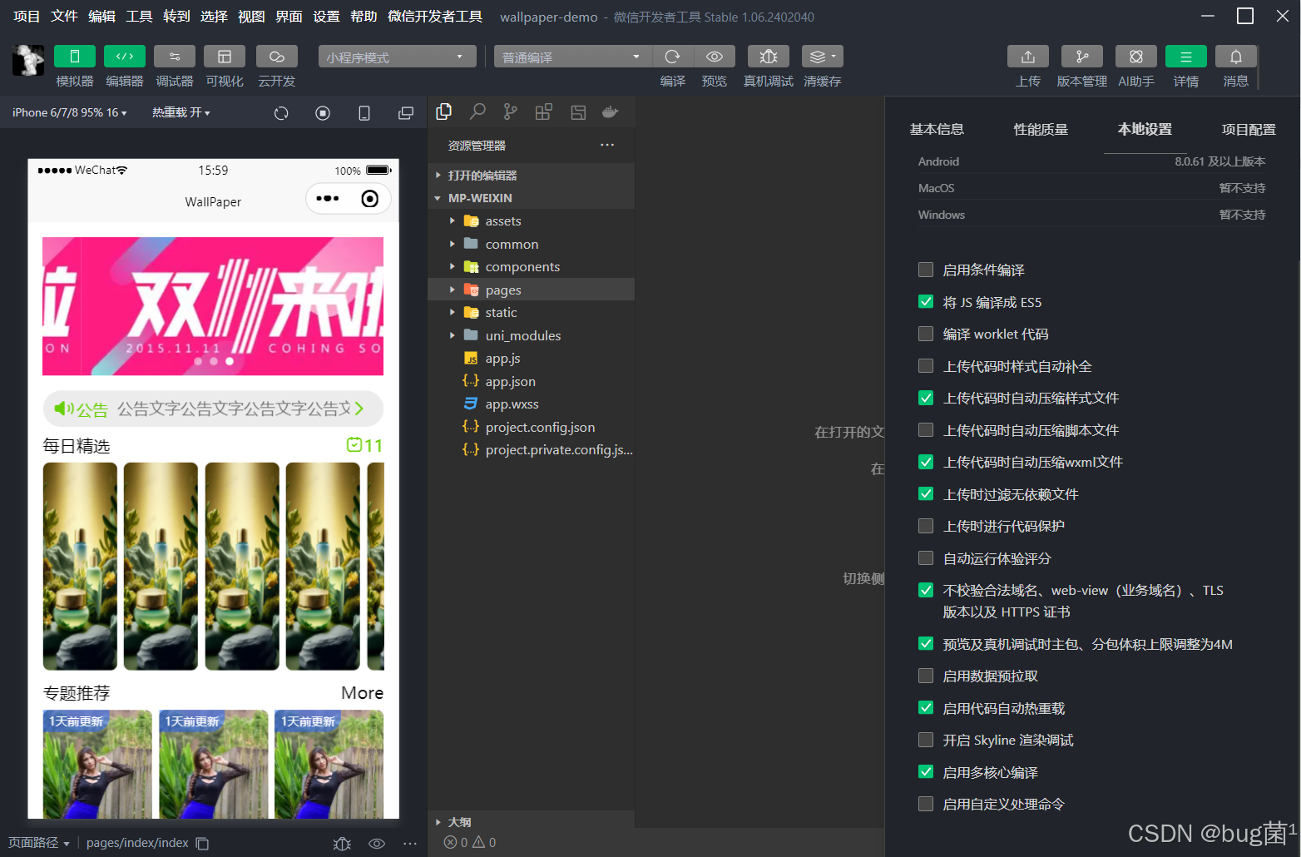Enable 上传时进行代码保护 checkbox
Viewport: 1301px width, 857px height.
[x=926, y=526]
